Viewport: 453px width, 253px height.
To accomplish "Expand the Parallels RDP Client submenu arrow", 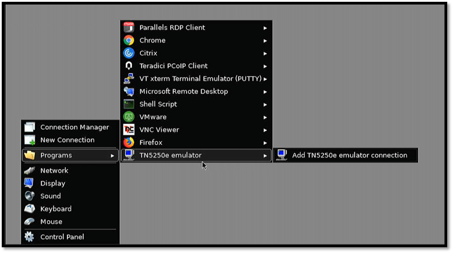I will 265,28.
